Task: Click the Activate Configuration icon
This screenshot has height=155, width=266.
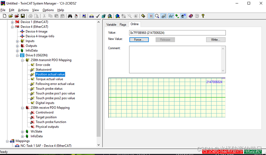Action: click(104, 16)
